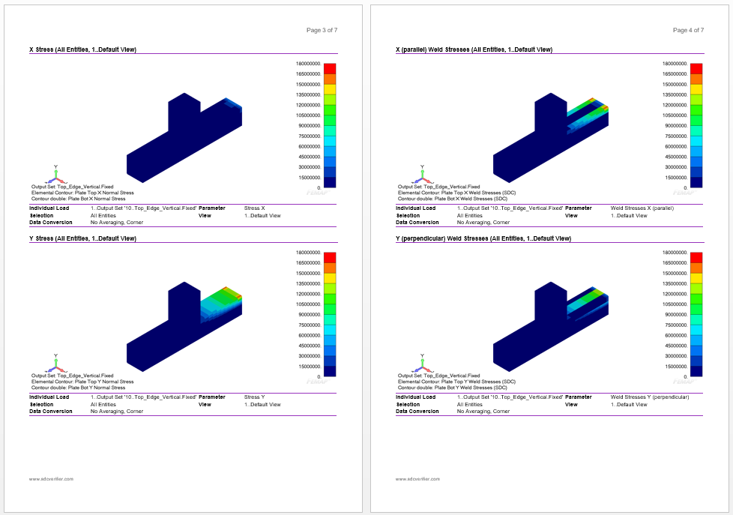Screen dimensions: 733x515
Task: Click the red swatch in X Stress legend
Action: (330, 69)
